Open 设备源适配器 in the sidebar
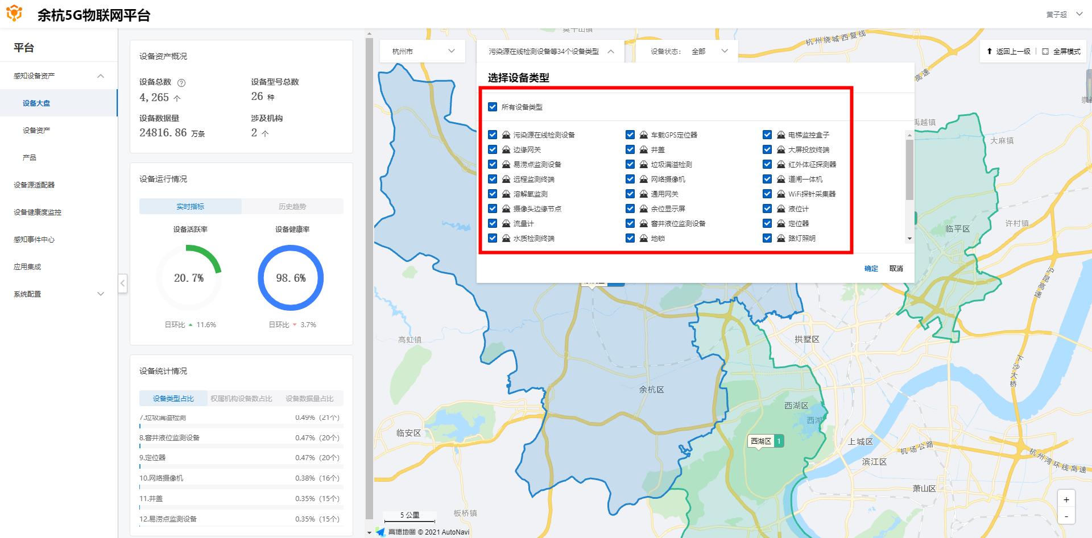The width and height of the screenshot is (1092, 538). coord(59,185)
